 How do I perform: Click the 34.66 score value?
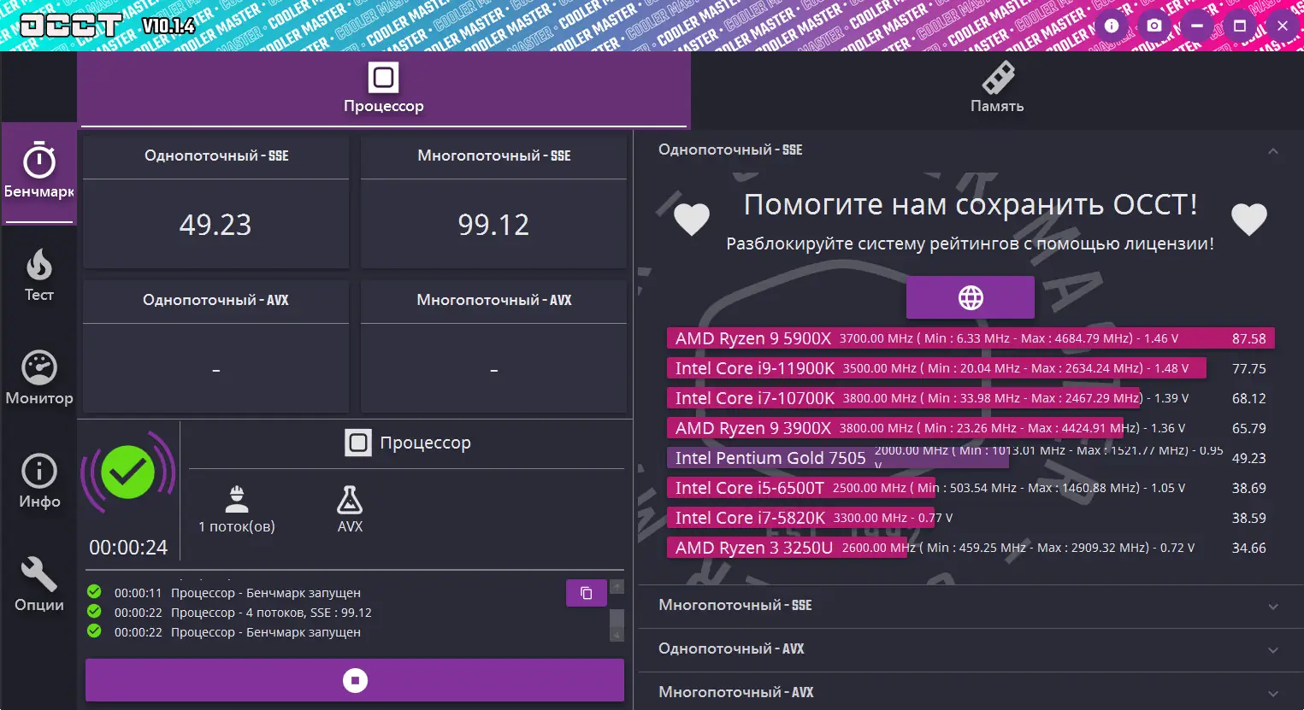click(x=1248, y=549)
